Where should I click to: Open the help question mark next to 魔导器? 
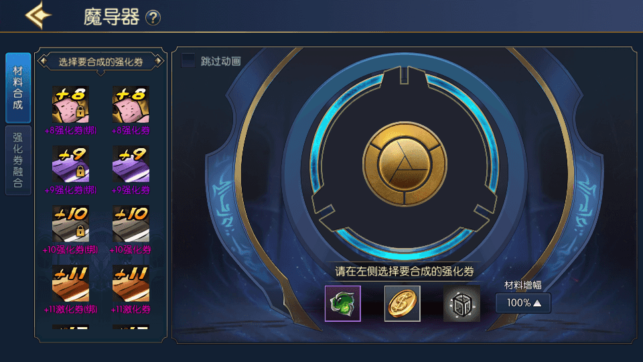point(153,18)
